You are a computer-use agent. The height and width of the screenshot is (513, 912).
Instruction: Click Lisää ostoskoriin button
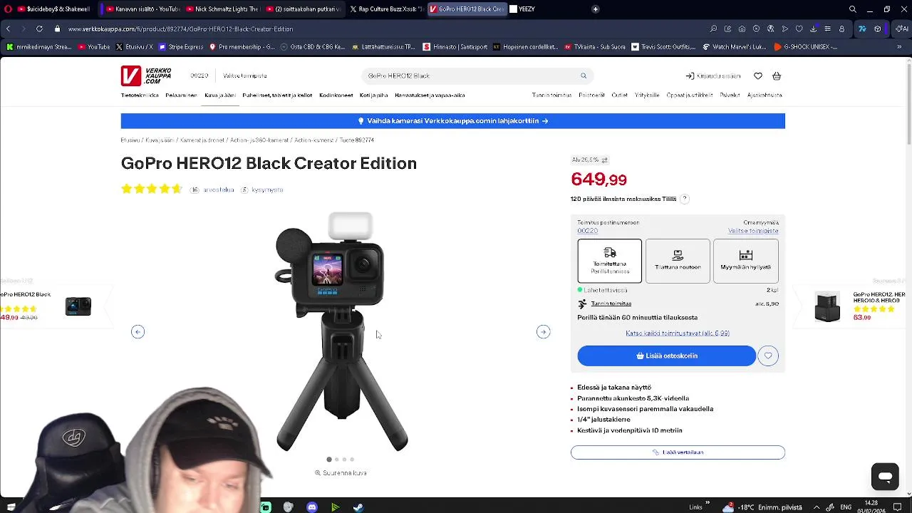coord(667,356)
